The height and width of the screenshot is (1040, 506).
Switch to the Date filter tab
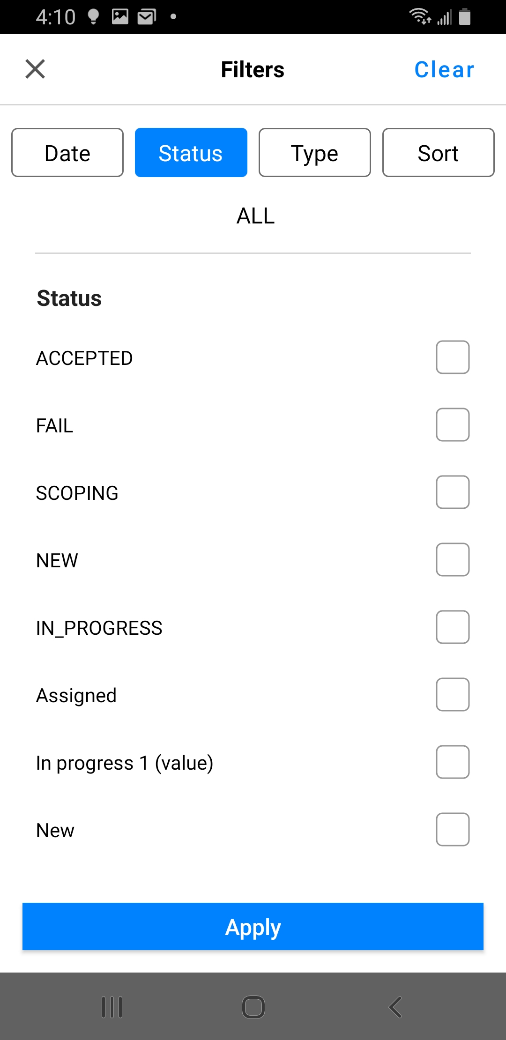click(x=67, y=153)
